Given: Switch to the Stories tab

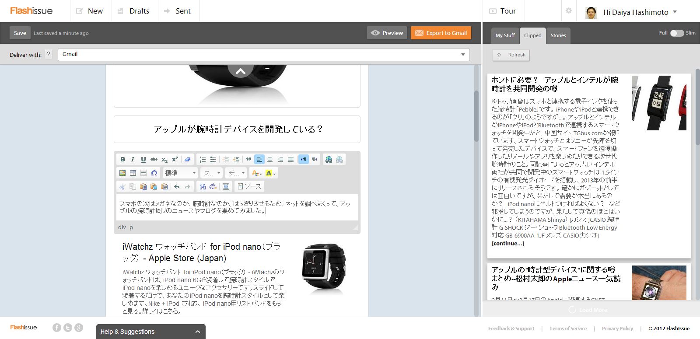Looking at the screenshot, I should [x=558, y=35].
